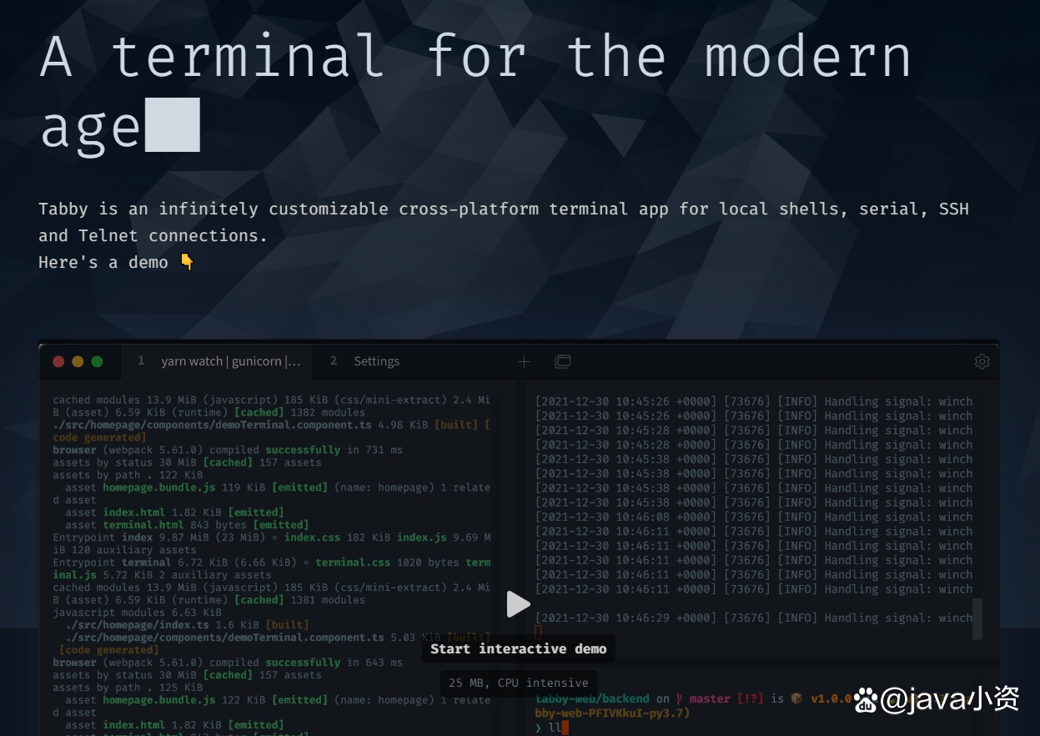Click the log line timestamped 10:46:29
Screen dimensions: 1040x736
point(754,618)
